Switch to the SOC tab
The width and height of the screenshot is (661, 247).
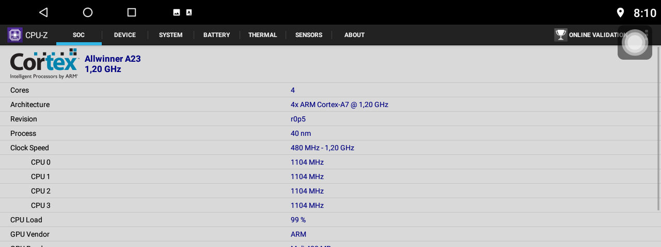pyautogui.click(x=78, y=35)
